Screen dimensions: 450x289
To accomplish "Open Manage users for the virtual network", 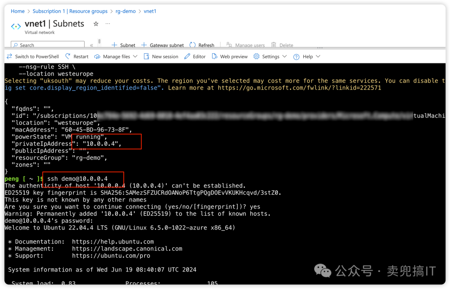I will pyautogui.click(x=245, y=45).
